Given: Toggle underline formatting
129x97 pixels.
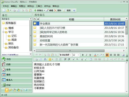Looking at the screenshot, I should coord(90,55).
